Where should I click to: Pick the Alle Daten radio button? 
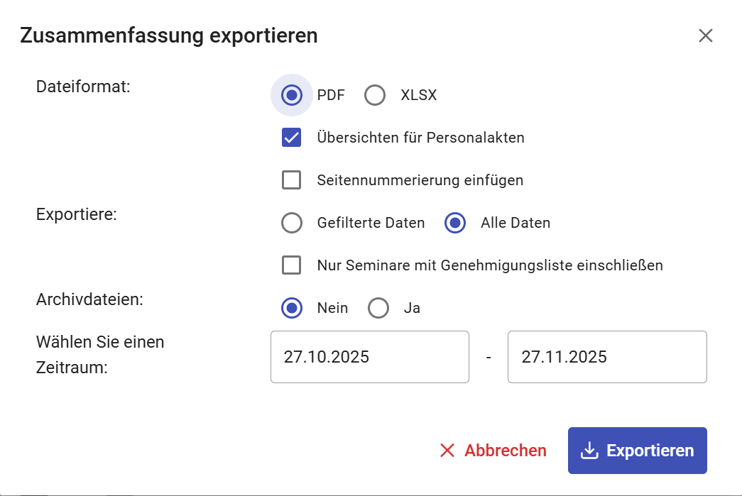point(455,223)
